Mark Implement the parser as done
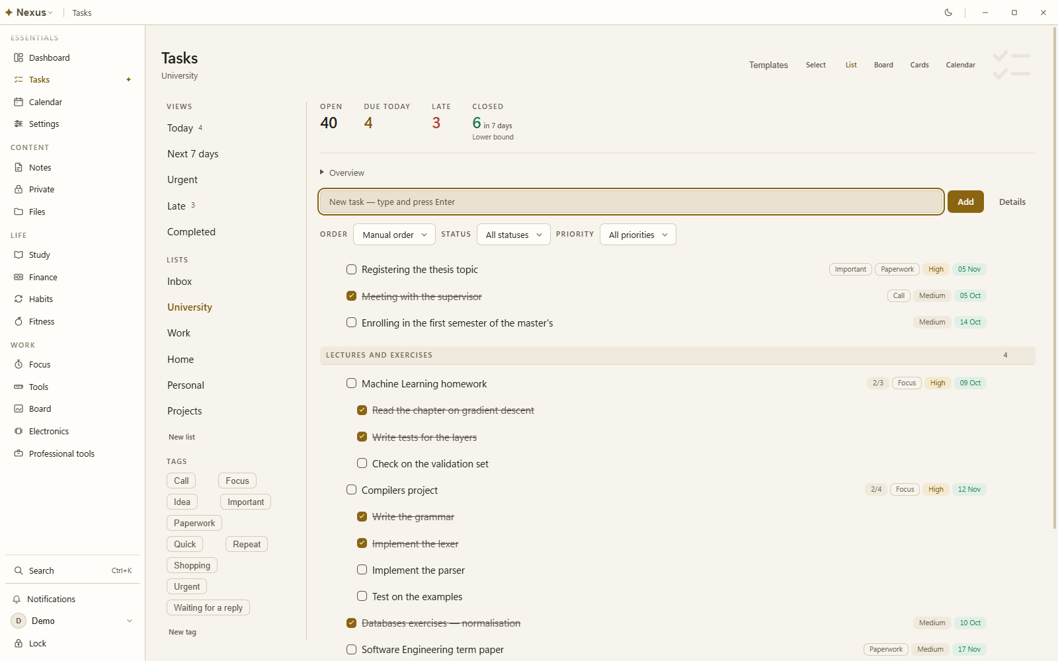Screen dimensions: 1058x661 362,570
